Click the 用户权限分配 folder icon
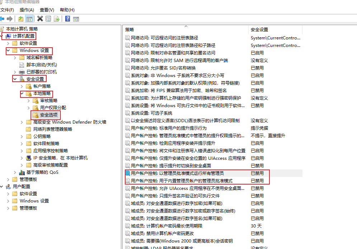 point(36,108)
